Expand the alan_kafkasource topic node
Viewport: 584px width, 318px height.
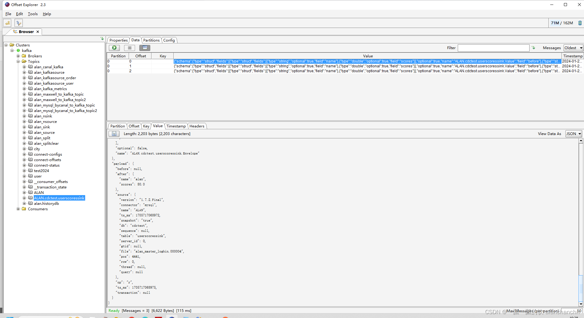point(24,73)
